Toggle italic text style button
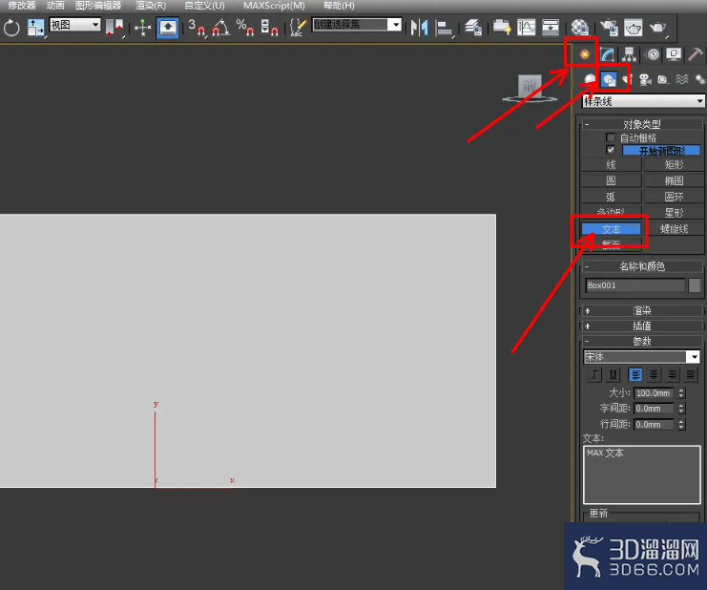 [594, 374]
